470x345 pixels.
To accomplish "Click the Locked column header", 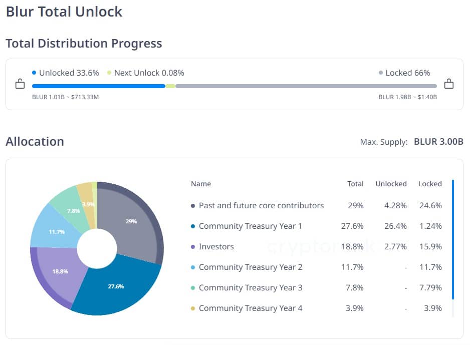I will click(430, 184).
